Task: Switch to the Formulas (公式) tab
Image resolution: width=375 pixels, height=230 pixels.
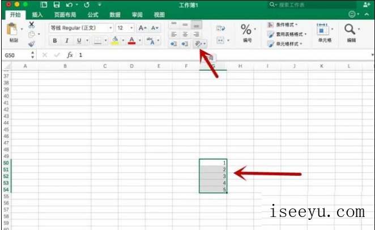Action: point(93,15)
